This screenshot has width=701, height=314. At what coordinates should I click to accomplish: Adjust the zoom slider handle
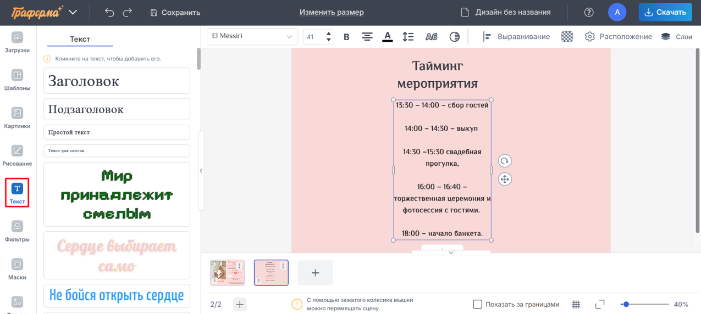[626, 304]
